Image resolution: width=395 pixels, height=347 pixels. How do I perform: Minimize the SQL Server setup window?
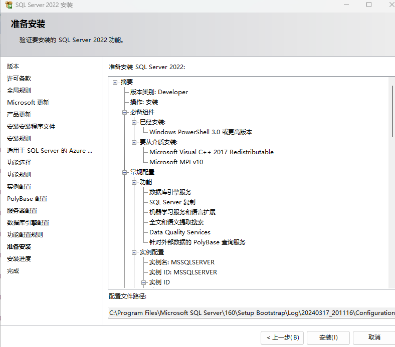[x=346, y=5]
